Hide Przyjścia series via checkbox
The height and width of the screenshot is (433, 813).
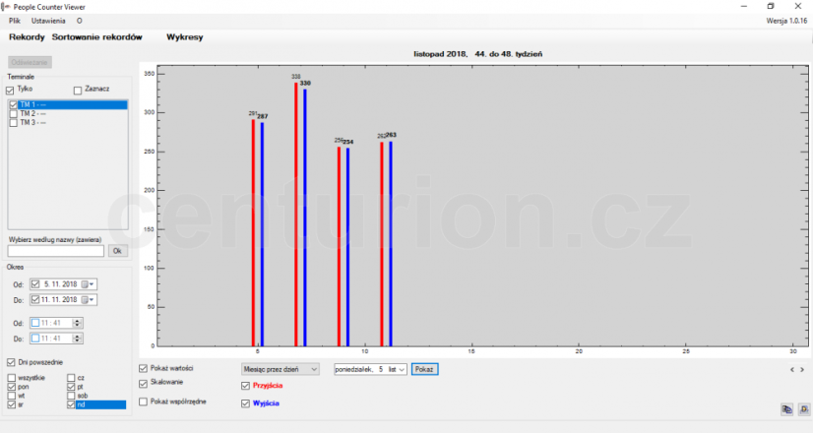(x=246, y=386)
